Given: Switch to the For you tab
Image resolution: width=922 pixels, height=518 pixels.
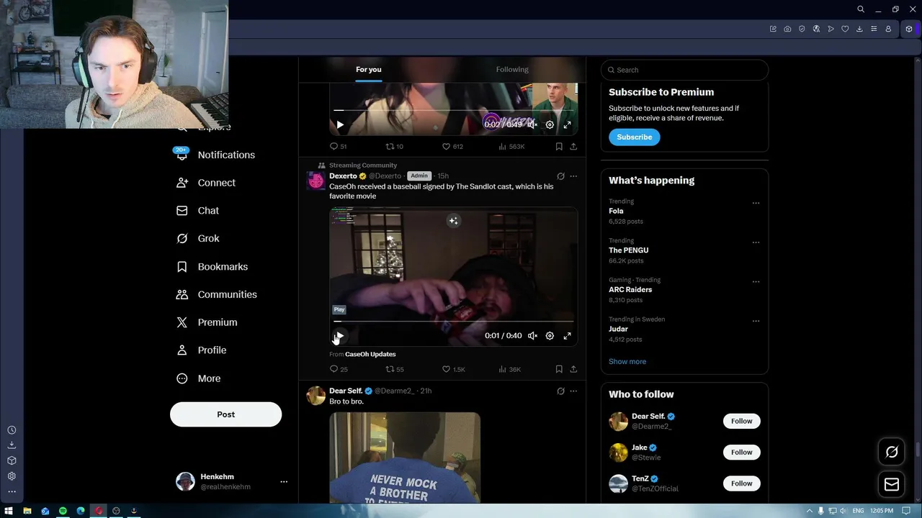Looking at the screenshot, I should 368,70.
